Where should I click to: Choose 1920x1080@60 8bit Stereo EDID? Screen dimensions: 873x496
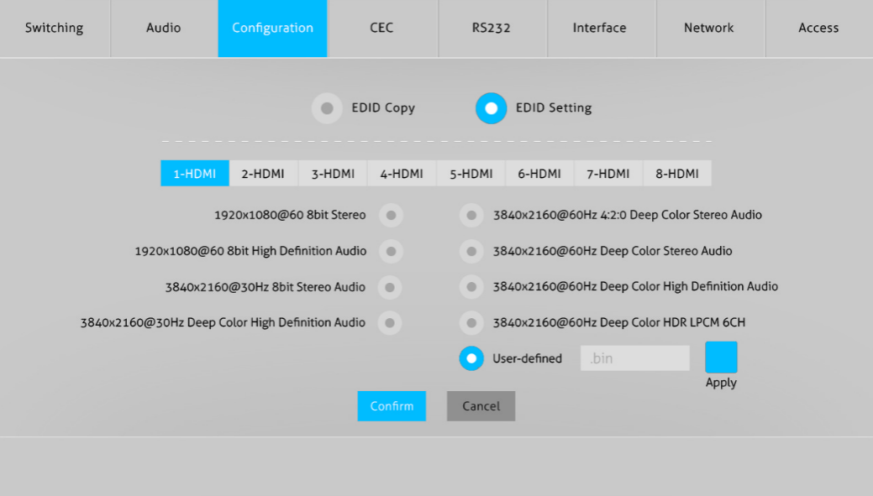(x=390, y=216)
